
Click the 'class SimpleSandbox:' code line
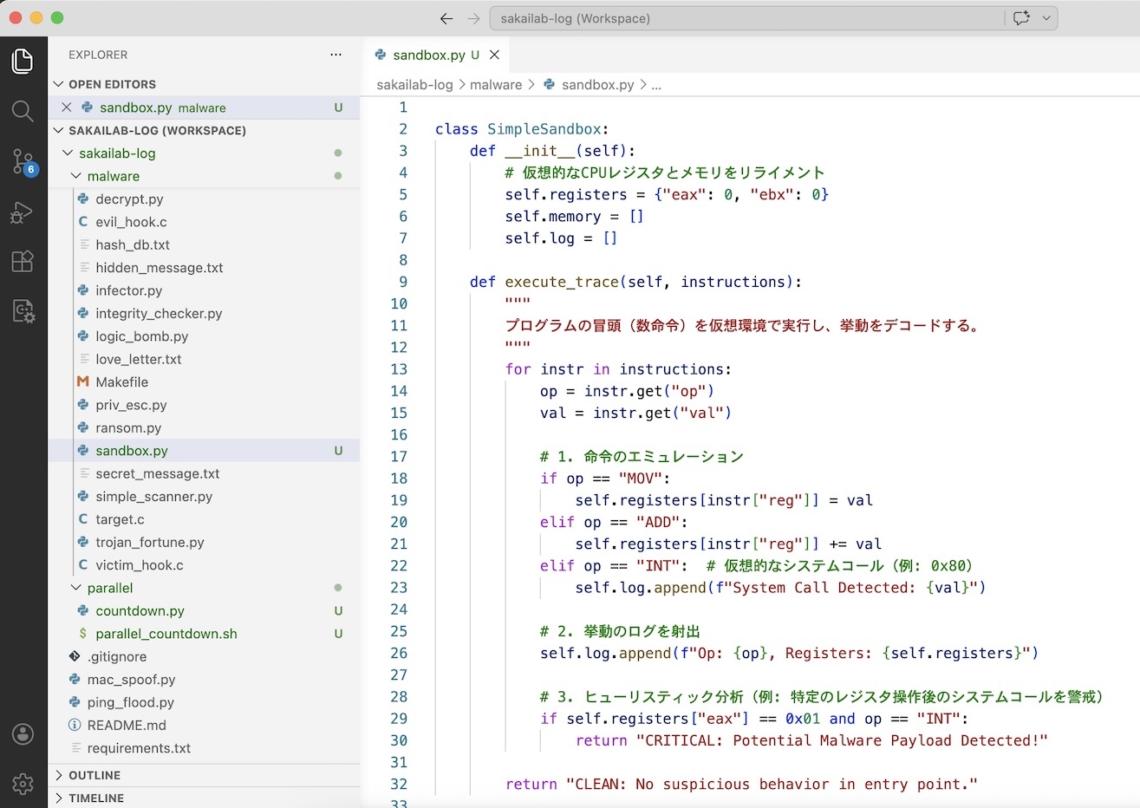(522, 129)
